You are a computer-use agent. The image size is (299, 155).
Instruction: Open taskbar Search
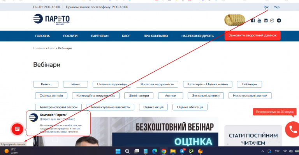127,151
